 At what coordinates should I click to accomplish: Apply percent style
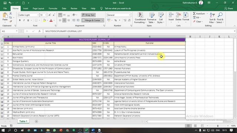(x=116, y=20)
